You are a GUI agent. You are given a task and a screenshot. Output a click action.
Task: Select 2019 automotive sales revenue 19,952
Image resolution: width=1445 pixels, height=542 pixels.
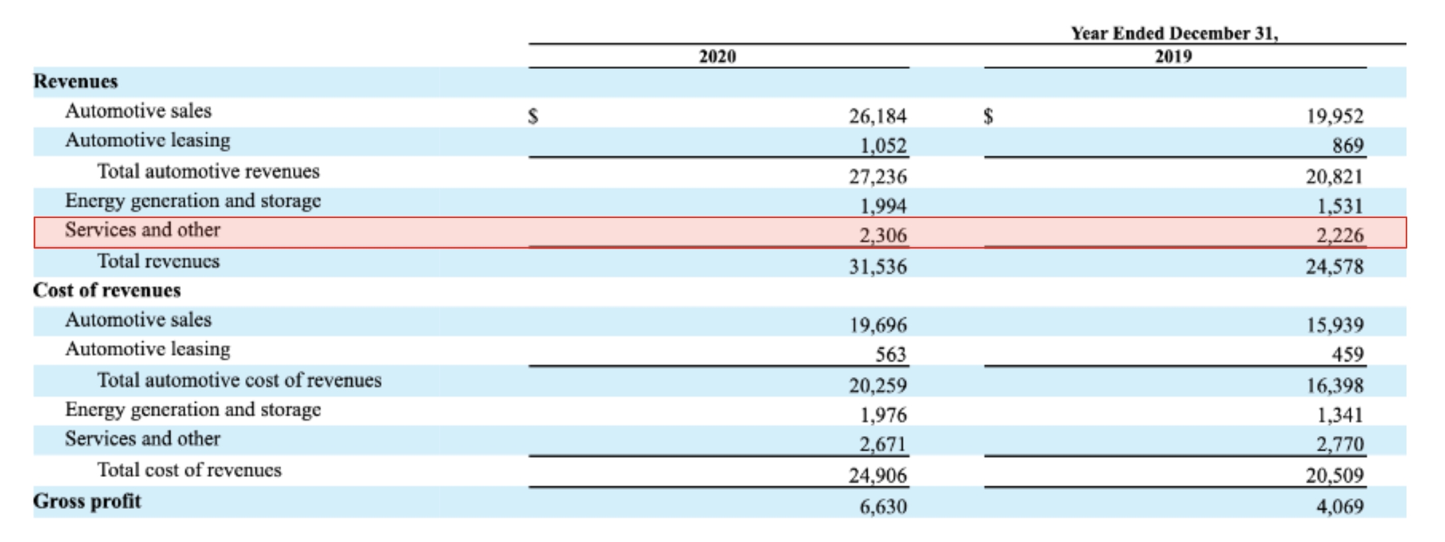pos(1334,117)
